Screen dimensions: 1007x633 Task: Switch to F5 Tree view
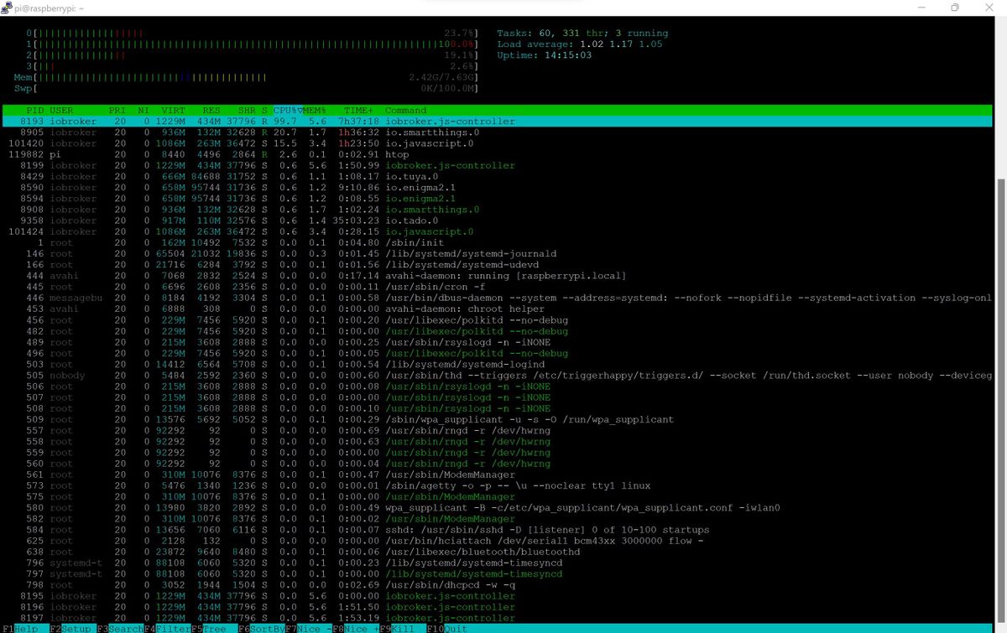point(213,628)
